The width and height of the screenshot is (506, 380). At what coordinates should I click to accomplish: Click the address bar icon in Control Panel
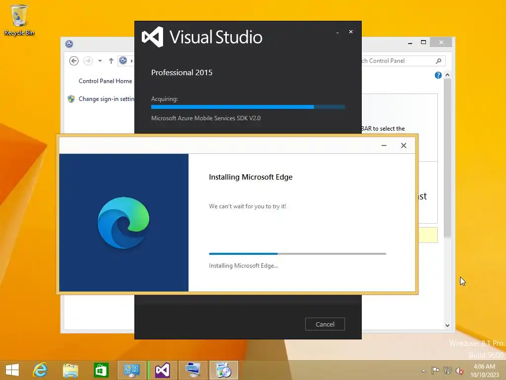tap(123, 60)
